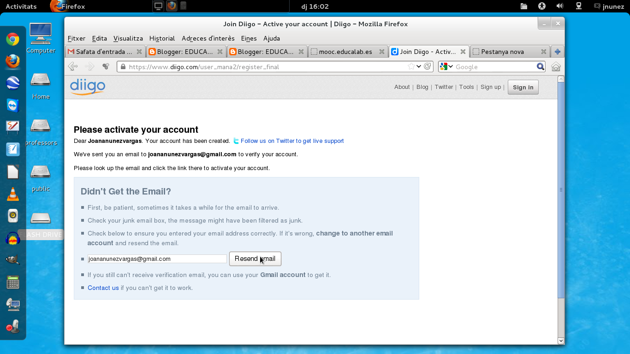Click the folder icon in top bar
Screen dimensions: 630x354
point(524,6)
